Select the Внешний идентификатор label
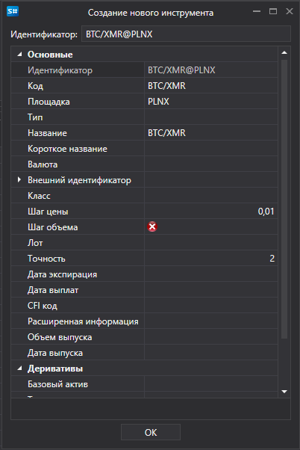 (79, 180)
